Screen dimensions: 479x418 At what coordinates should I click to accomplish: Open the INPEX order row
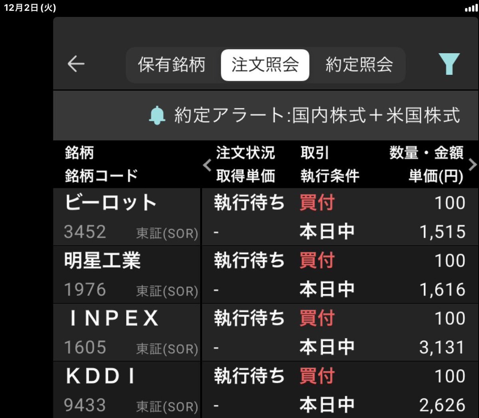click(266, 333)
